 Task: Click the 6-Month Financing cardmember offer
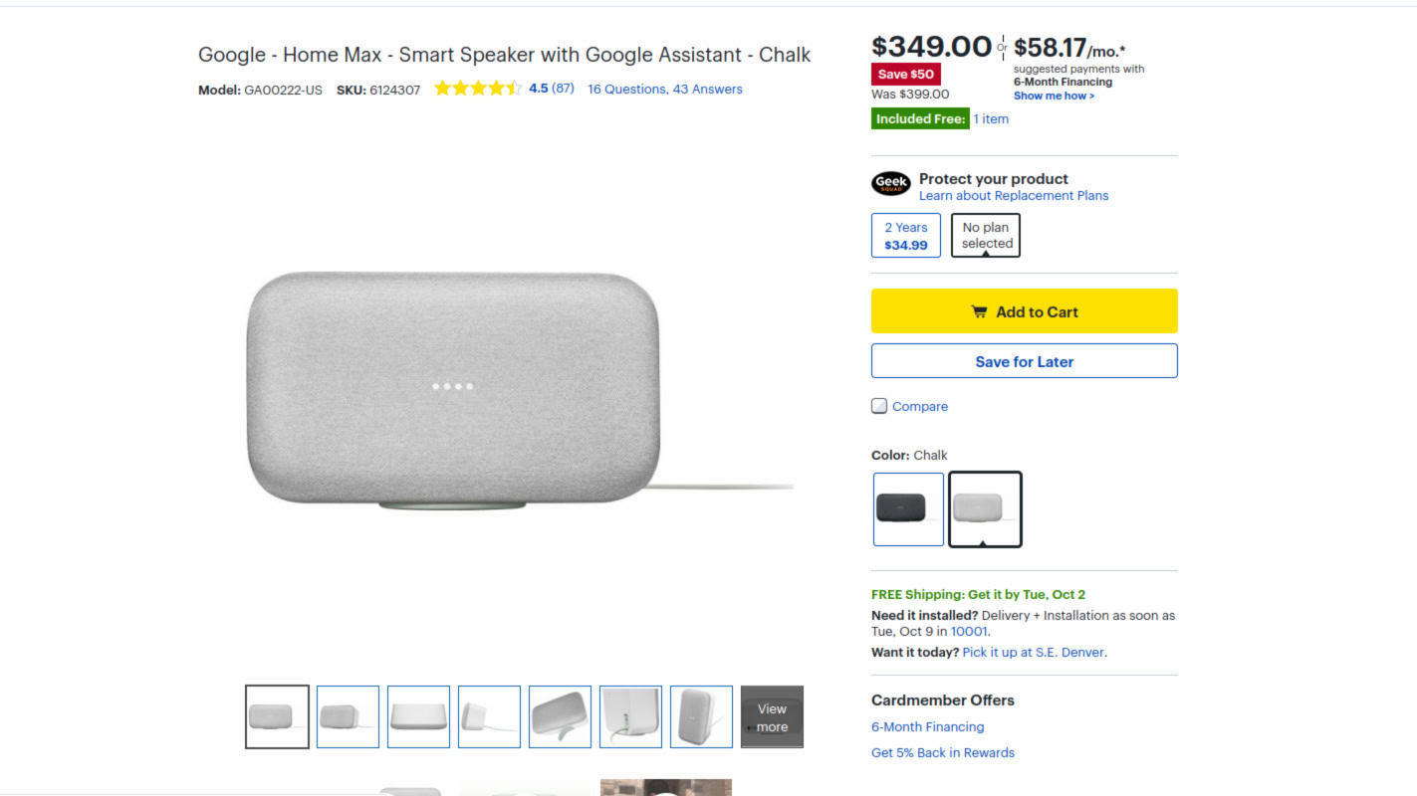pos(927,727)
